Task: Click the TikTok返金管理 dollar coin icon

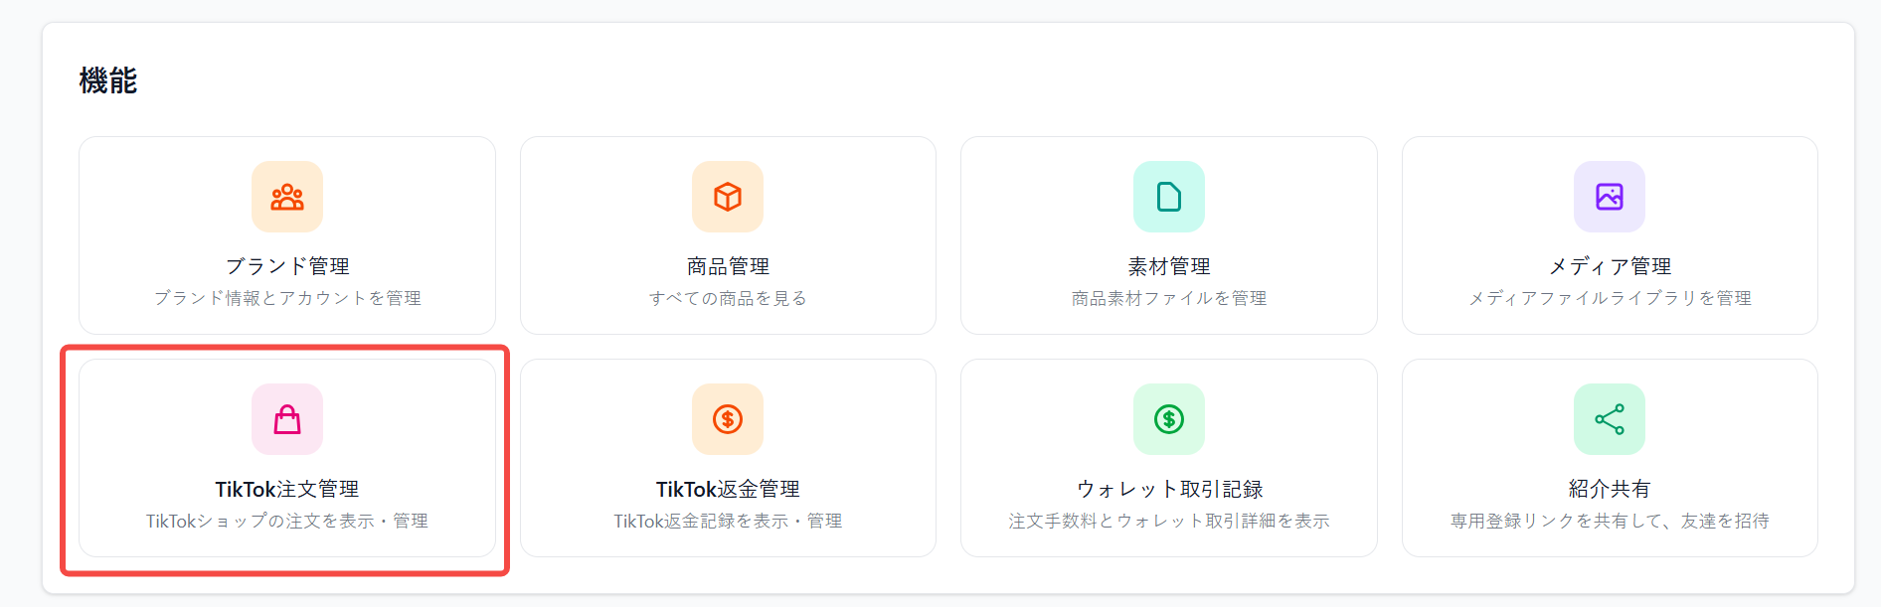Action: click(x=728, y=419)
